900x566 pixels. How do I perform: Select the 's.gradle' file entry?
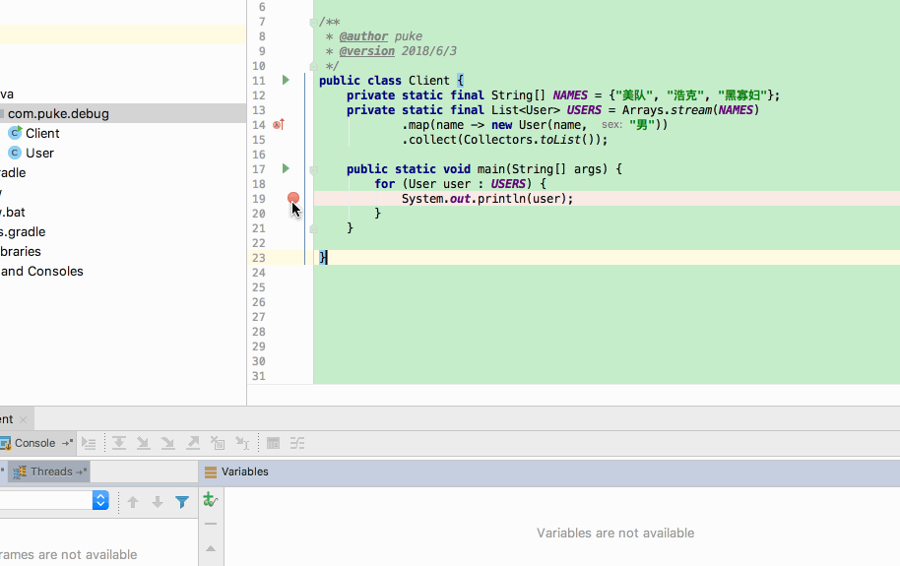tap(23, 232)
